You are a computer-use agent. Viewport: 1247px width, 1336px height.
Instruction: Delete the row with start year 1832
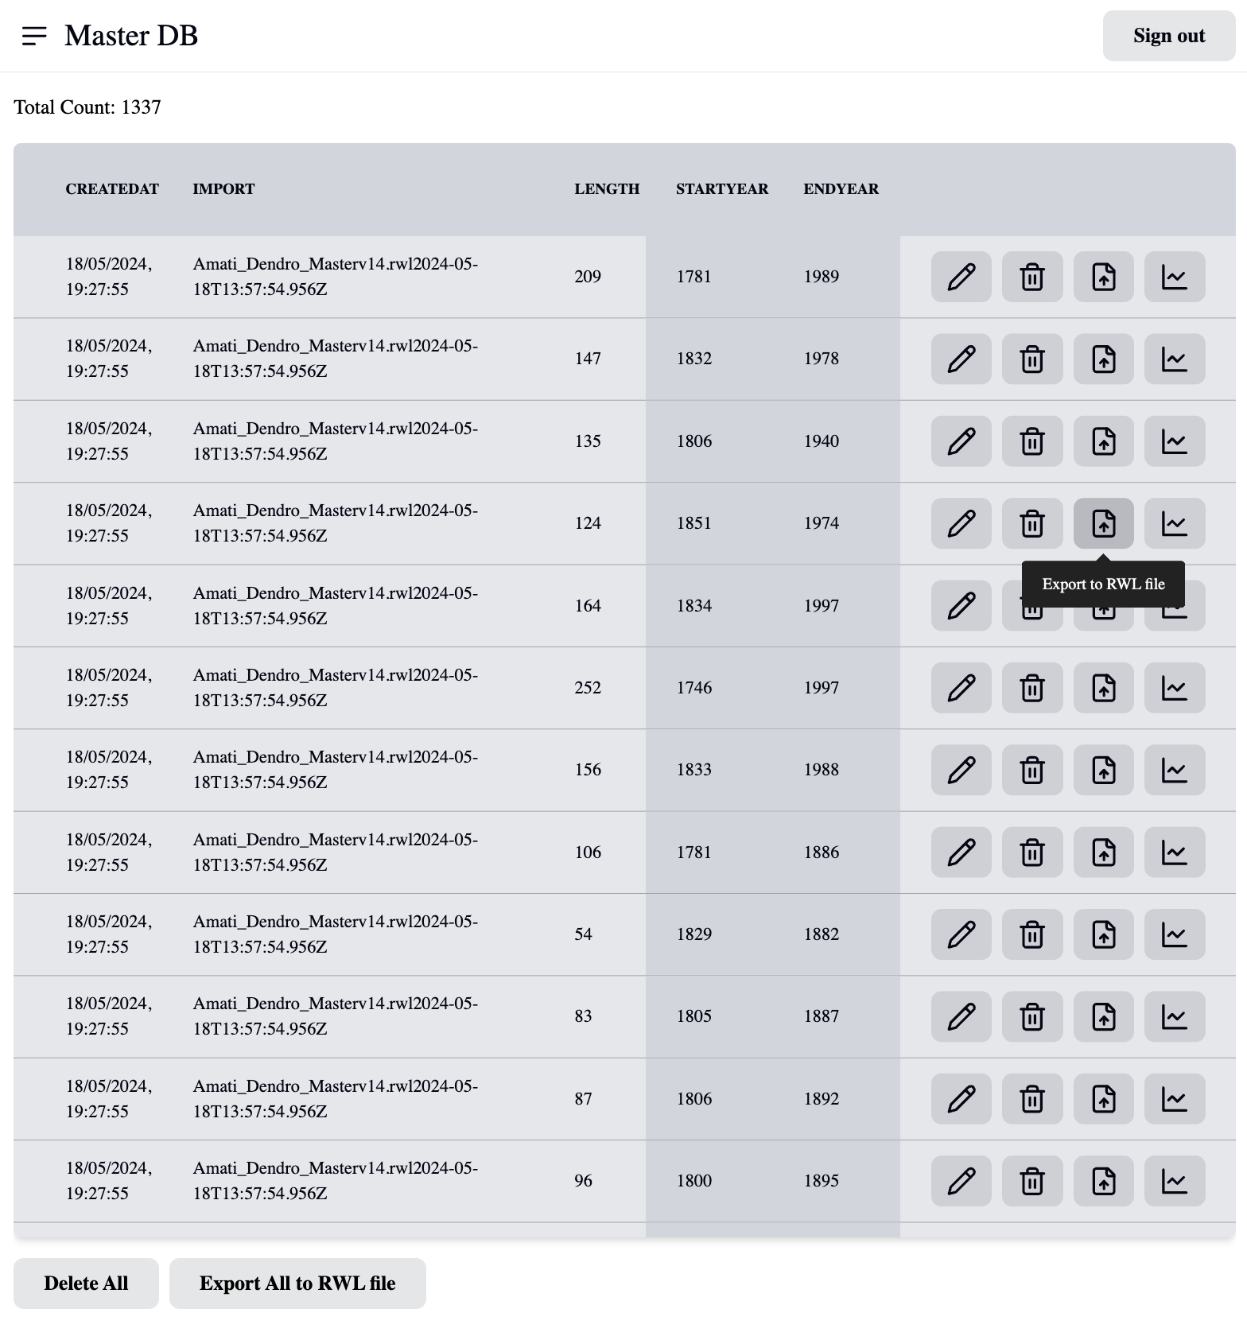click(1032, 359)
